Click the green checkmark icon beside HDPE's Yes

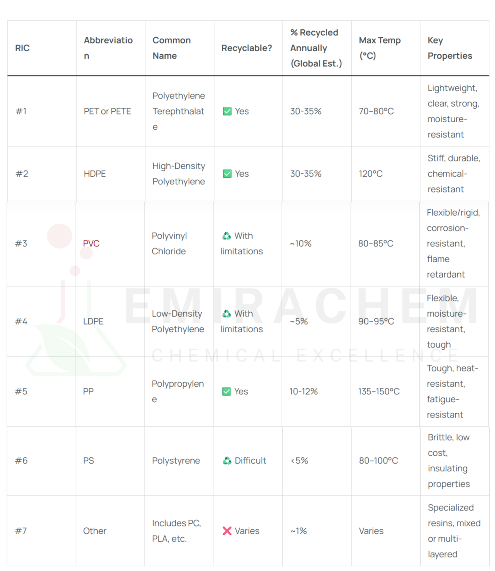[227, 174]
